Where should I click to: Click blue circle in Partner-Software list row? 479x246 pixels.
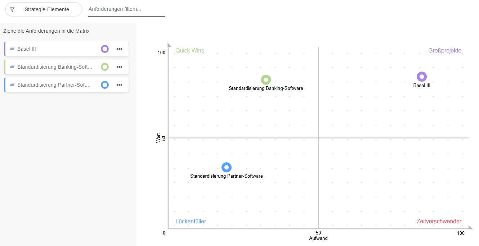coord(105,85)
